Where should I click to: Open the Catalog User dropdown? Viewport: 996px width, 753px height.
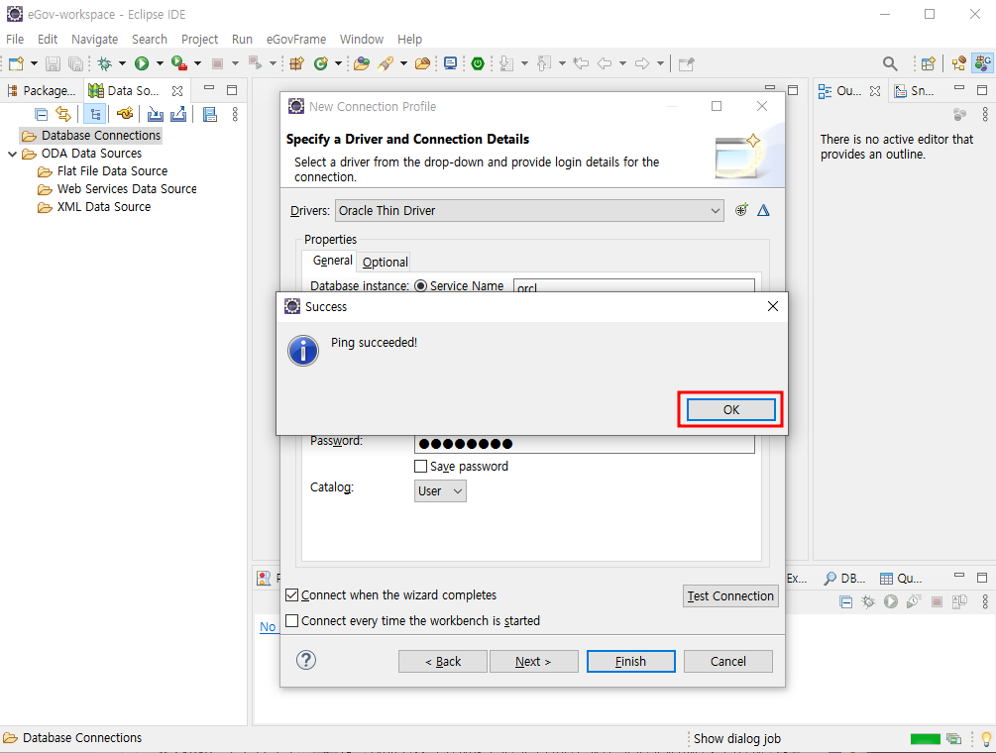click(440, 490)
